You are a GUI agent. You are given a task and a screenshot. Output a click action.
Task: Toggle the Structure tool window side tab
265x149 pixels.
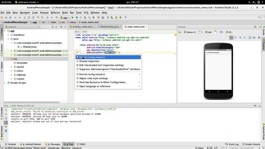pyautogui.click(x=2, y=50)
